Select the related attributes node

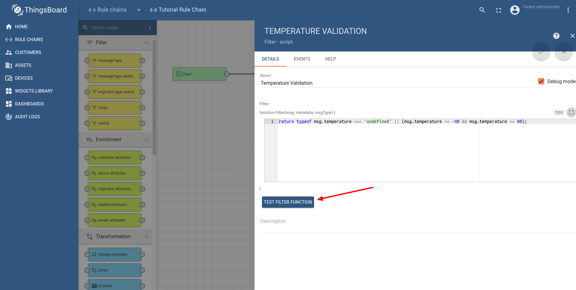pyautogui.click(x=115, y=205)
